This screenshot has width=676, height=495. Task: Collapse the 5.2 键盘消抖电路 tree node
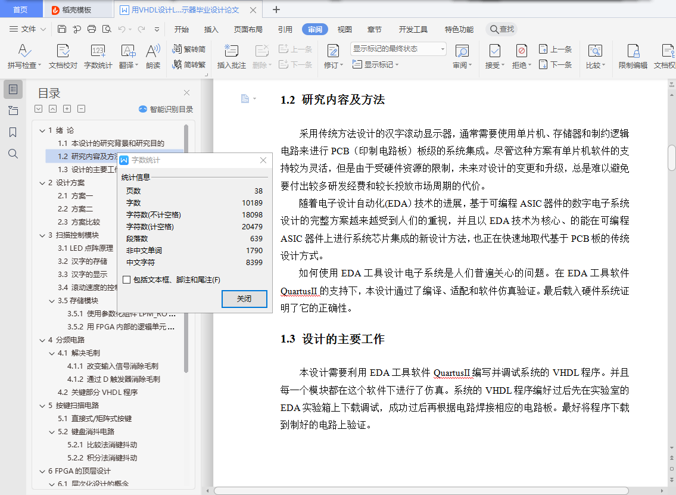coord(52,432)
